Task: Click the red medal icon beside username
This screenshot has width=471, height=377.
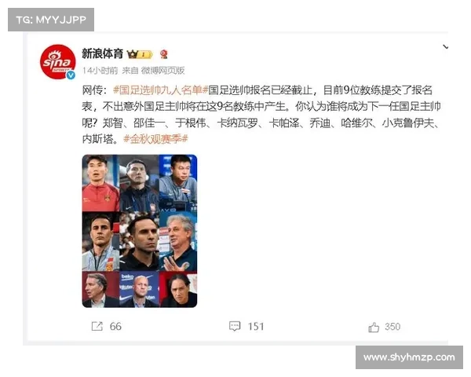Action: [x=163, y=54]
